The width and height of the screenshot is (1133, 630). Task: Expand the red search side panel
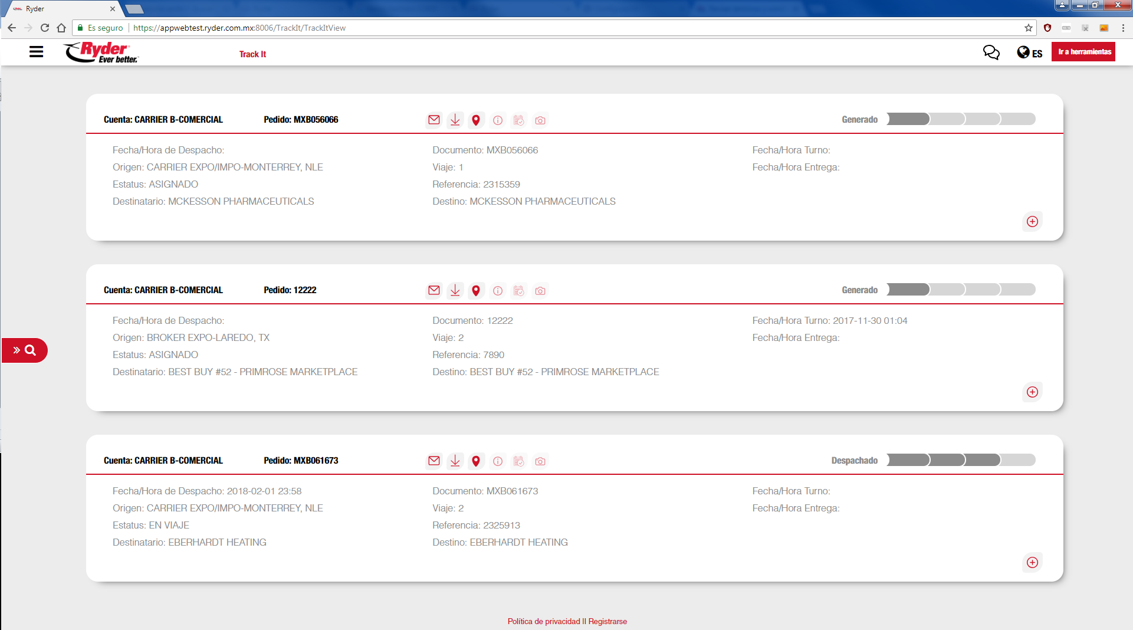(x=25, y=350)
